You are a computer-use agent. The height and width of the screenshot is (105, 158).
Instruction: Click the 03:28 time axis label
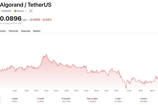point(46,91)
